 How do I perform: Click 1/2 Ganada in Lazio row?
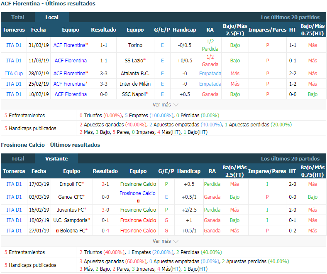click(x=210, y=61)
